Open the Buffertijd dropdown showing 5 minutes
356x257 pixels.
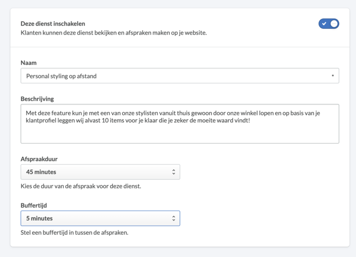tap(100, 218)
